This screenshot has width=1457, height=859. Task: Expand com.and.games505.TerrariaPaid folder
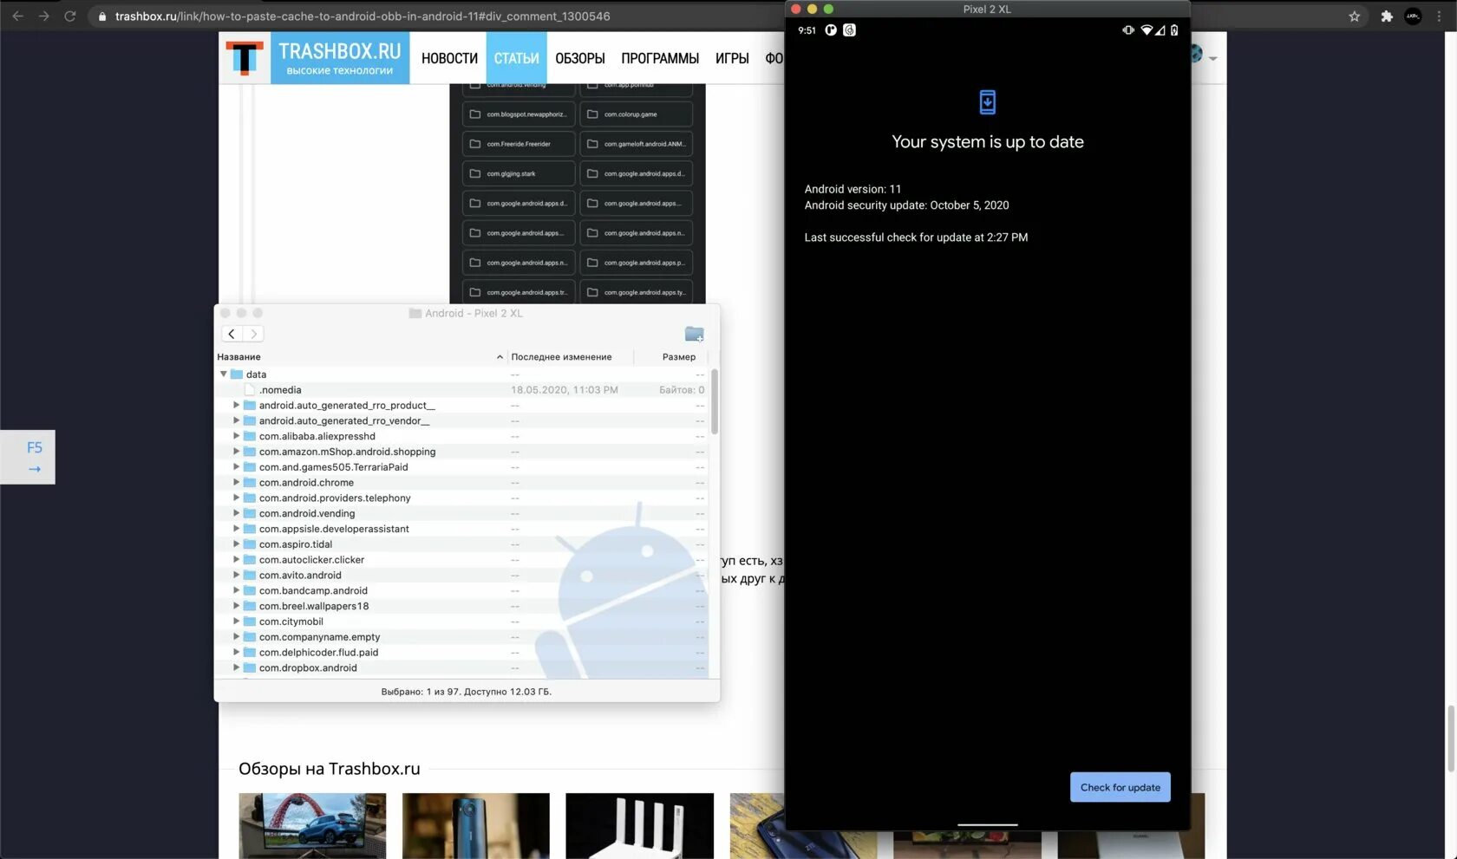[236, 467]
